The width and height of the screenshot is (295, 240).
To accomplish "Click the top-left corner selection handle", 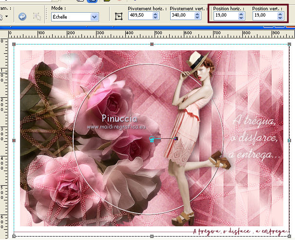I will [14, 44].
